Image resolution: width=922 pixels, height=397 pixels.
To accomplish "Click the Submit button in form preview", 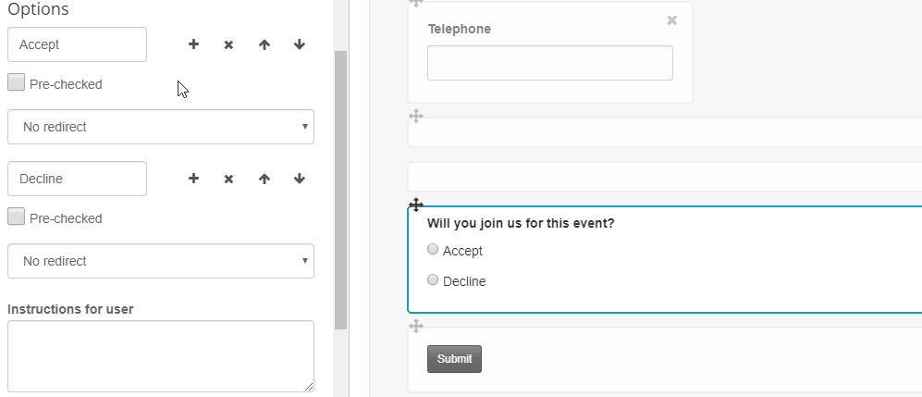I will pos(455,359).
